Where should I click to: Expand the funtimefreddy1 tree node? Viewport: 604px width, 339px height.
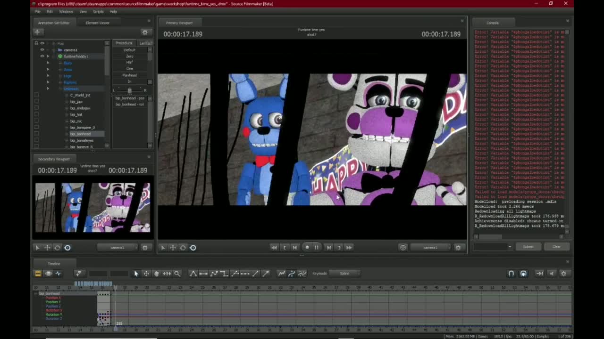(x=48, y=56)
